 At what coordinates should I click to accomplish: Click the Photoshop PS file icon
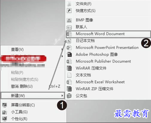point(69,54)
